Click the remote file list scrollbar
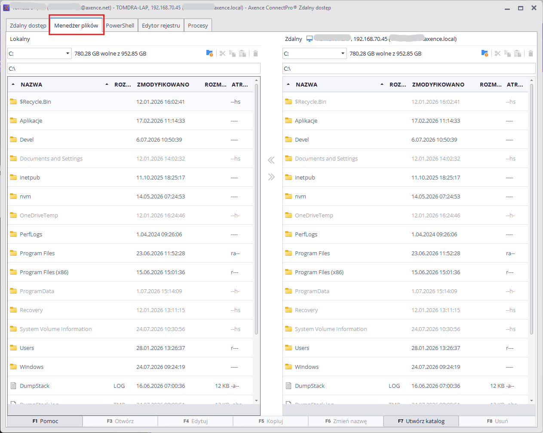The image size is (543, 433). (532, 209)
